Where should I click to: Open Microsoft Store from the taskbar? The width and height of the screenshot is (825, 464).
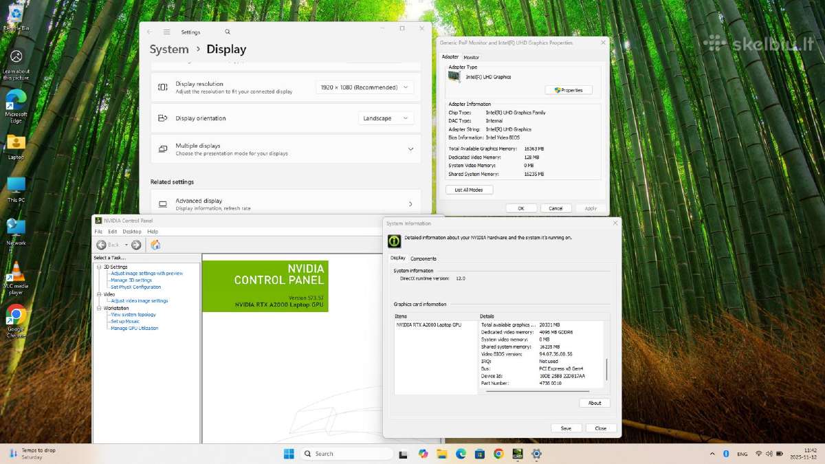tap(480, 454)
